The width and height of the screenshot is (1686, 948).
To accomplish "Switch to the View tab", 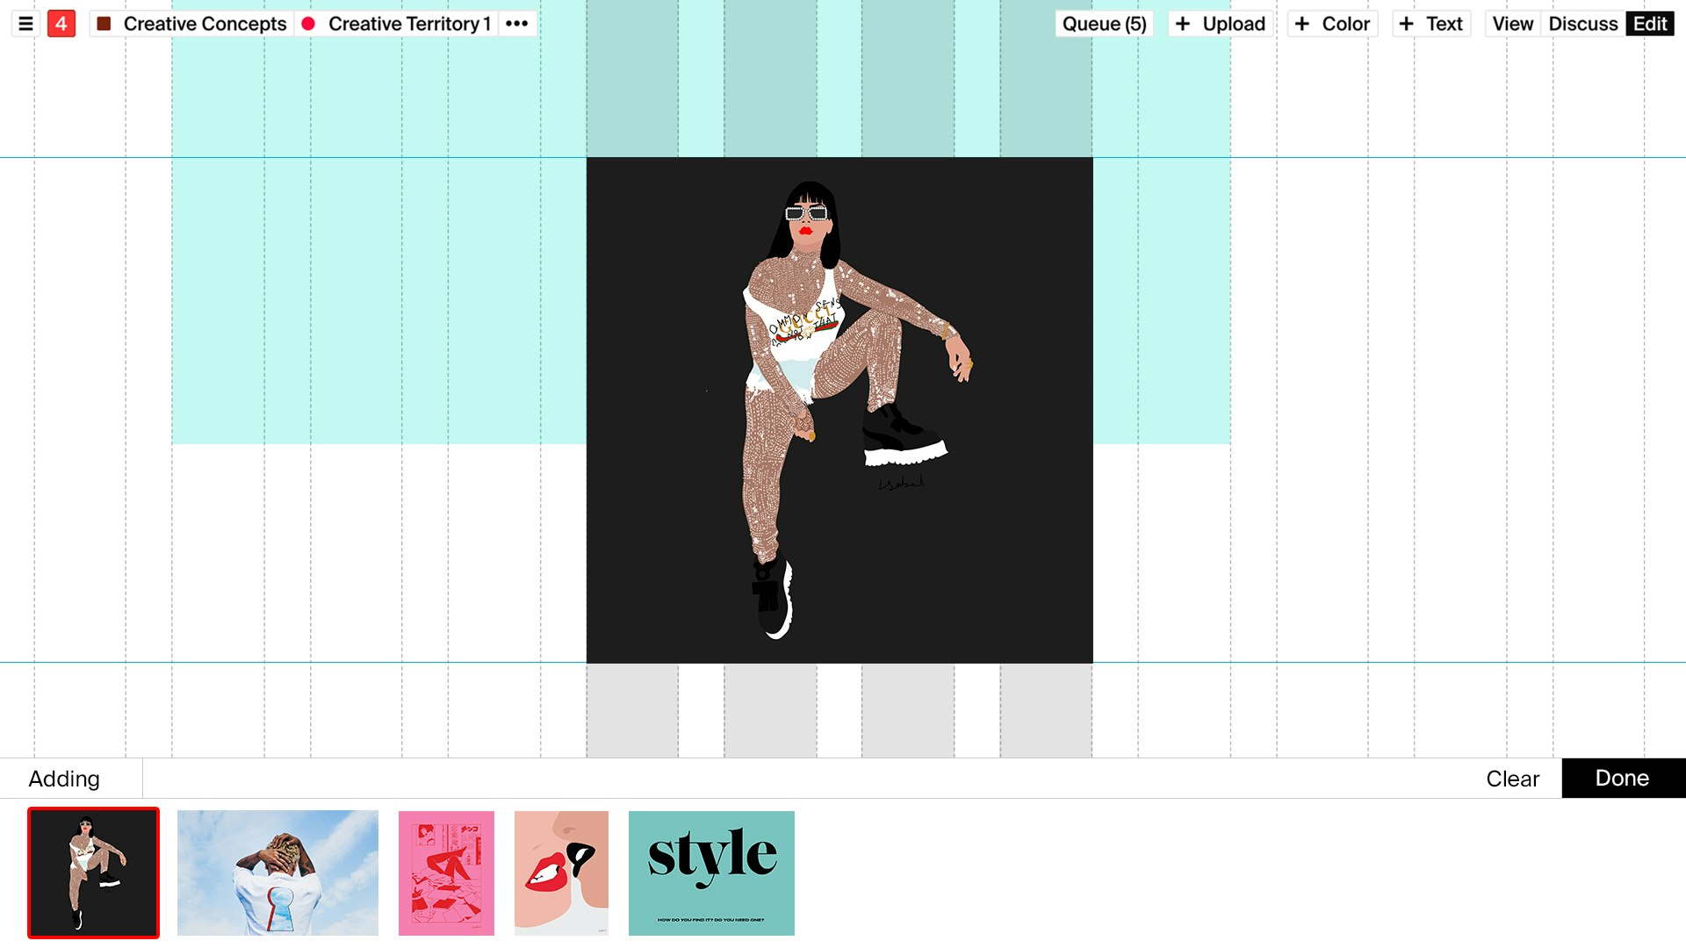I will click(x=1511, y=24).
